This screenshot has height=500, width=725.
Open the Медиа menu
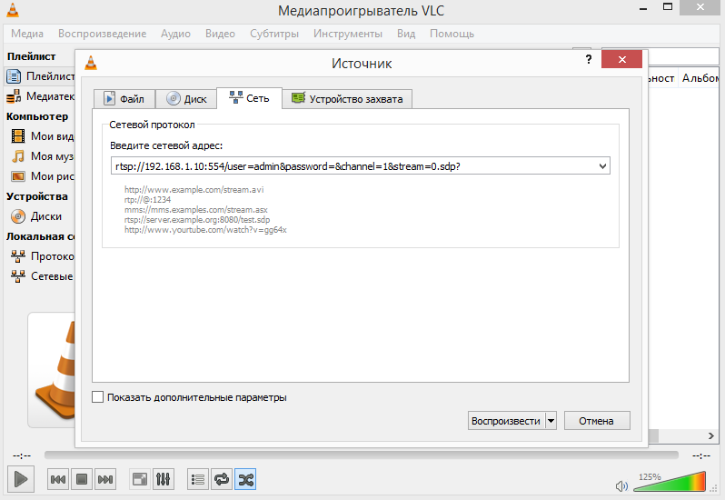(27, 34)
